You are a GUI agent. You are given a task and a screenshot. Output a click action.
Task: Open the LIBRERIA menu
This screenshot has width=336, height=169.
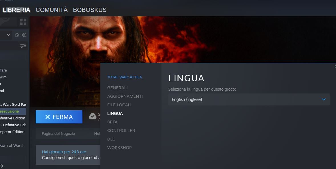16,10
